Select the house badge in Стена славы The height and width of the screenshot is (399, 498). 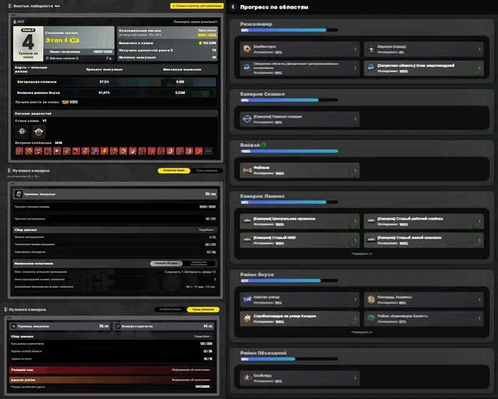coord(22,131)
